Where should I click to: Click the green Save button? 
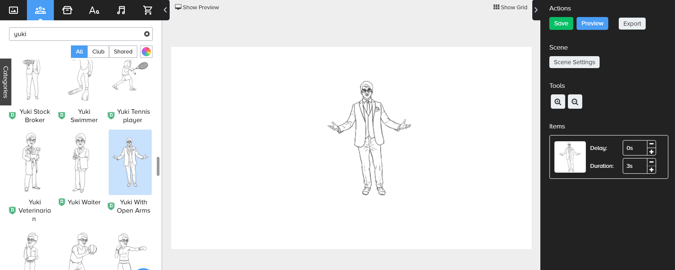click(x=561, y=24)
